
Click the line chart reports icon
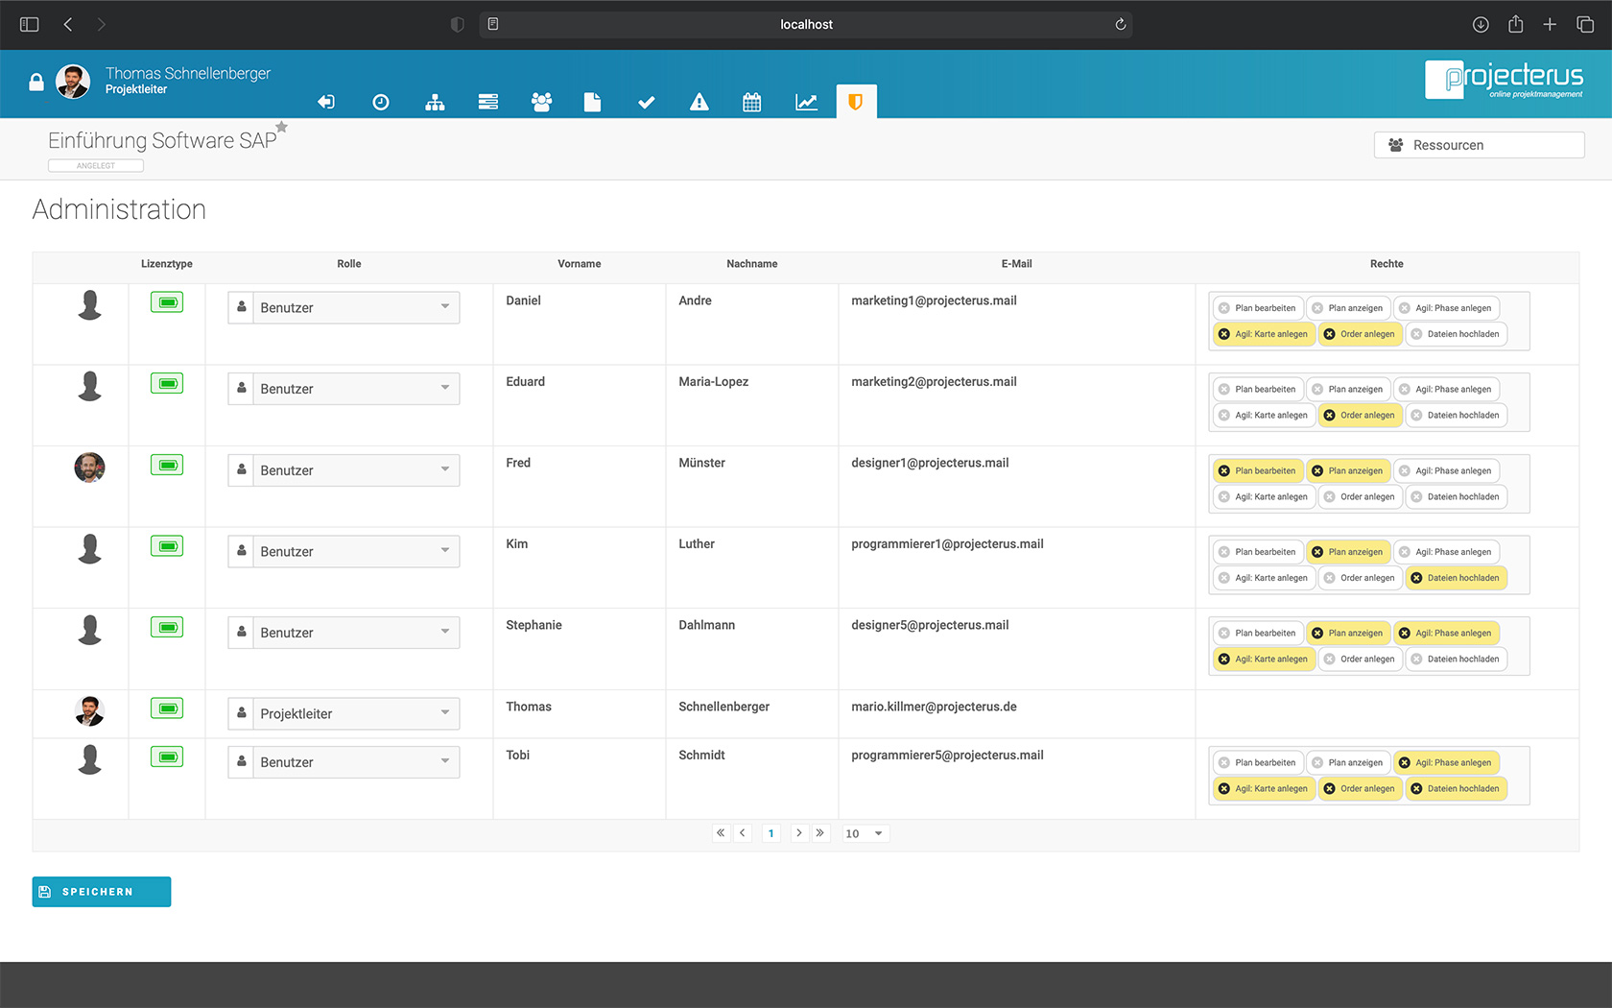click(806, 102)
